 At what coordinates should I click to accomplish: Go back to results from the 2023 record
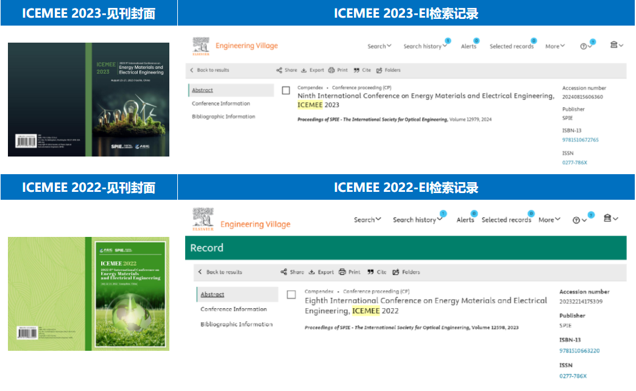(x=210, y=70)
